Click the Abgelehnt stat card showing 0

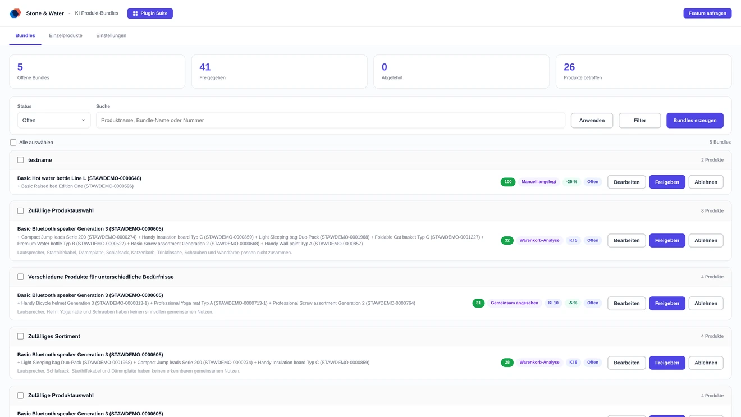[461, 71]
